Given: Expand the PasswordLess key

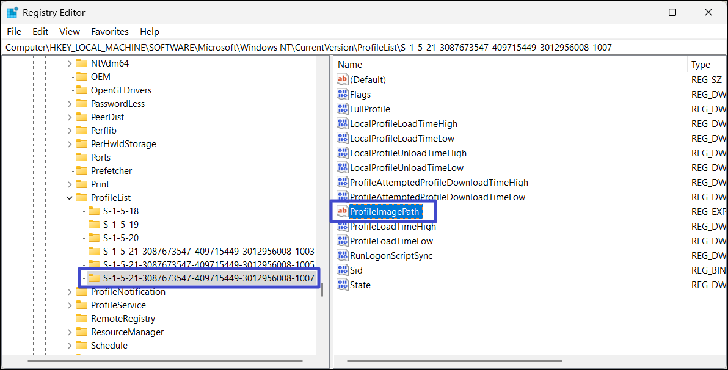Looking at the screenshot, I should click(x=70, y=104).
